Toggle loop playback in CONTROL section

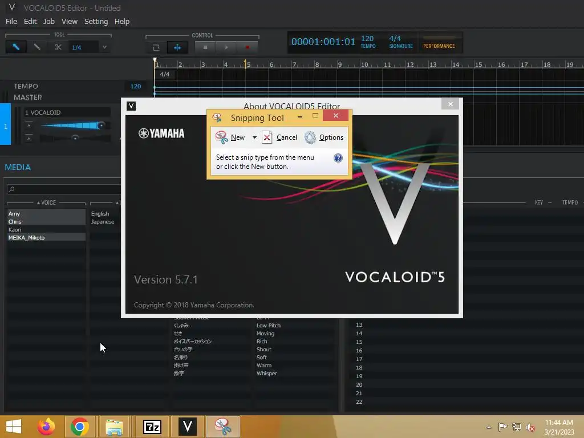coord(156,47)
